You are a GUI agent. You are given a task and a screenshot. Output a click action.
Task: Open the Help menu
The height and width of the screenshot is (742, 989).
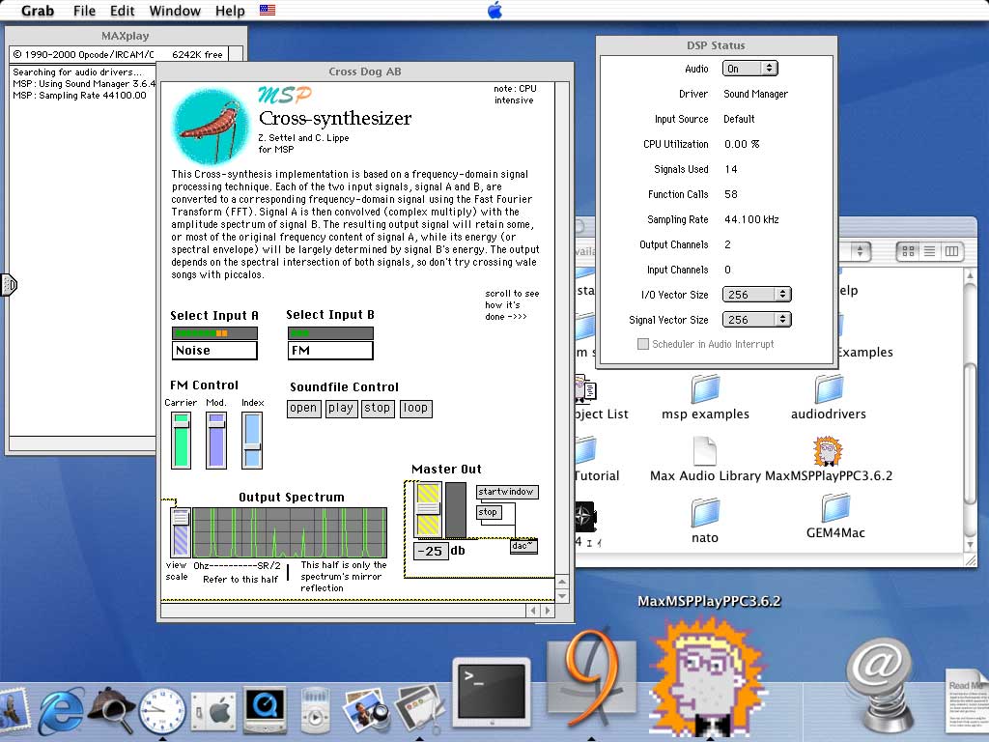coord(230,11)
